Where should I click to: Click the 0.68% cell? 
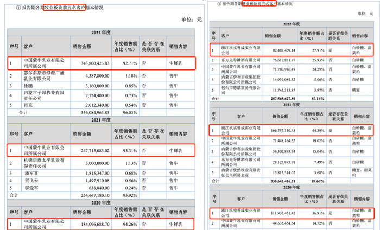coord(131,174)
